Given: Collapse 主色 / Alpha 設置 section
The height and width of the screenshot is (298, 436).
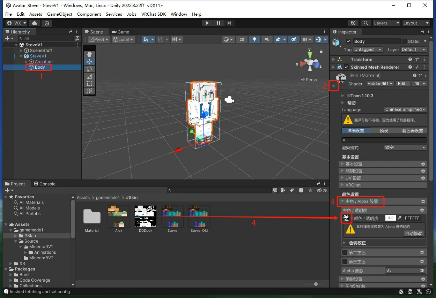Looking at the screenshot, I should pyautogui.click(x=383, y=201).
